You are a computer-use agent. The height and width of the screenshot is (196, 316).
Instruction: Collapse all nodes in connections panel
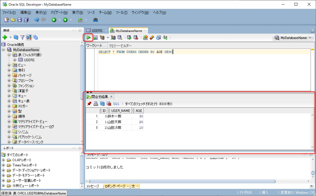point(35,37)
